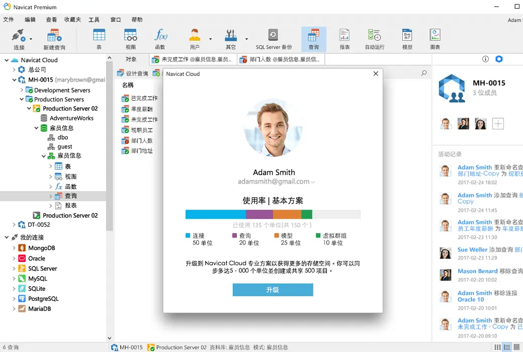The height and width of the screenshot is (352, 523).
Task: Click the 升级 upgrade button
Action: point(273,290)
